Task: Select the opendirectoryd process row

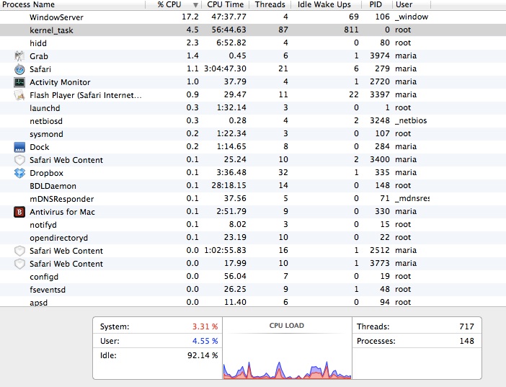Action: 253,238
